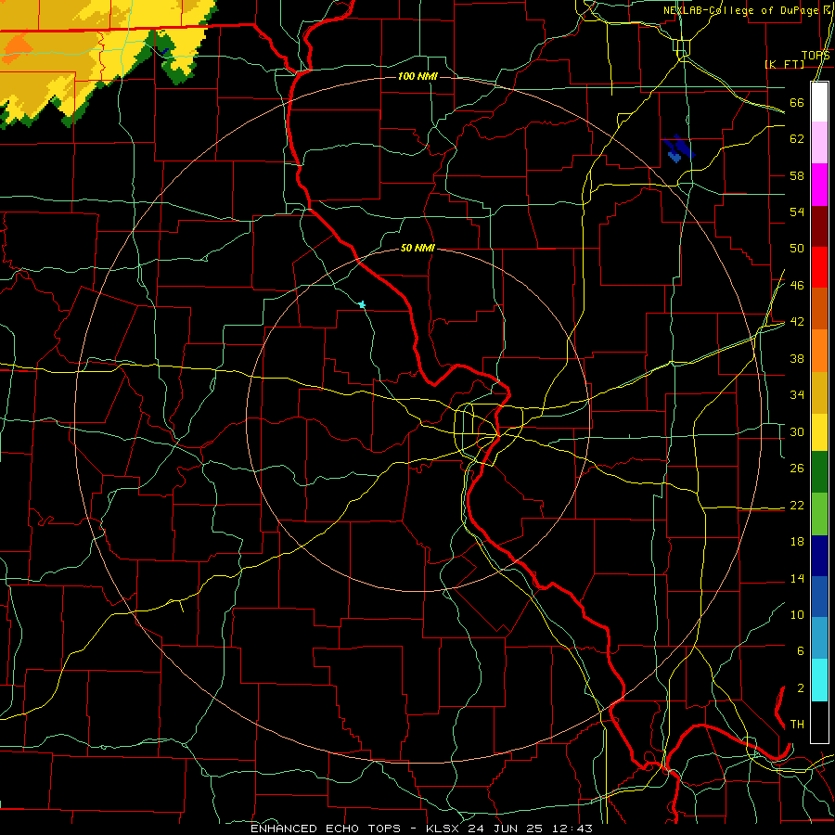
Task: Click the TOPS legend heading
Action: (816, 56)
